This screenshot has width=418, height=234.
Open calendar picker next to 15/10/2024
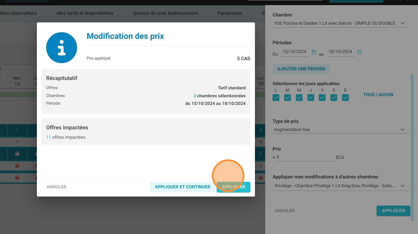[314, 52]
